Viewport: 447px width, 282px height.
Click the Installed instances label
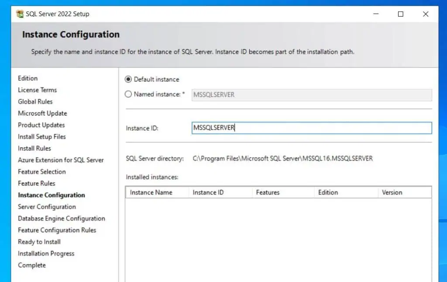[x=152, y=177]
